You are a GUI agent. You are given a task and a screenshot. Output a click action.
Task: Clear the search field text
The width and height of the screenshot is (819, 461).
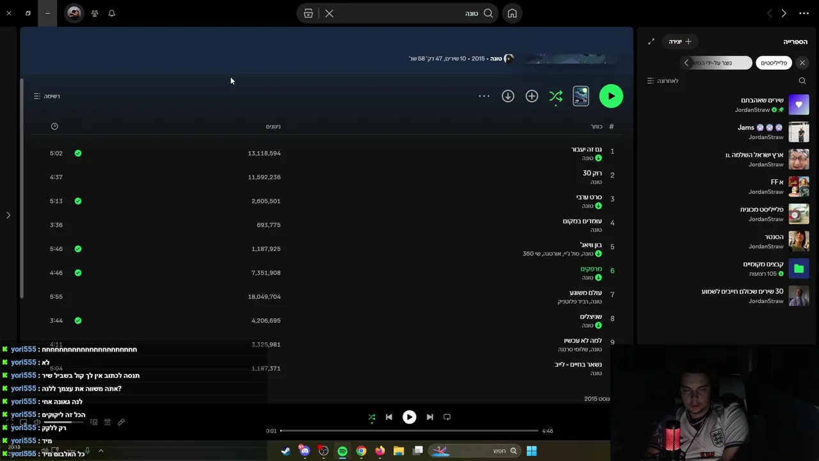coord(329,13)
